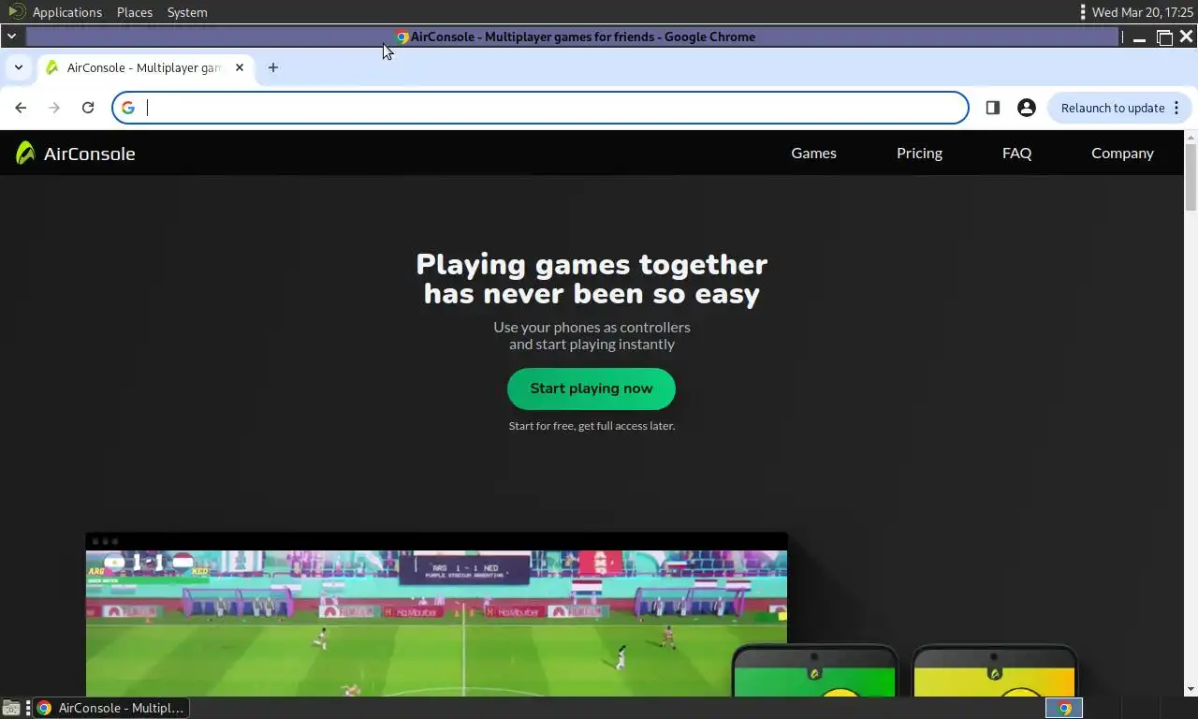The height and width of the screenshot is (719, 1198).
Task: Click the clock showing Wed Mar 20, 17:25
Action: (1142, 12)
